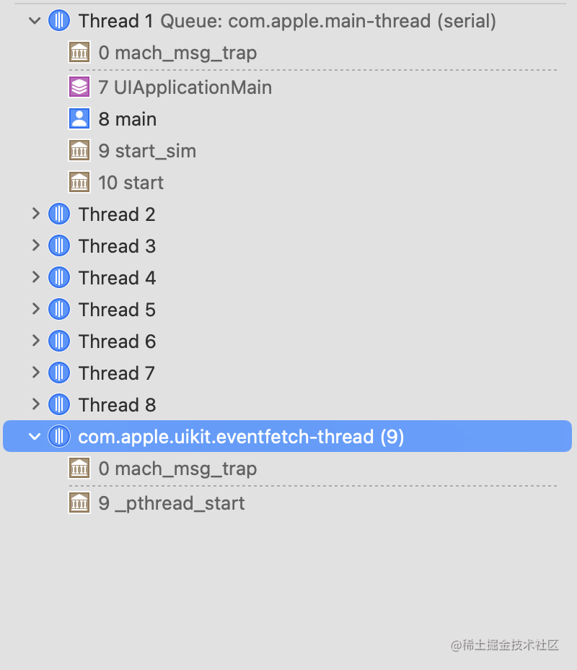Expand Thread 8 disclosure chevron
The width and height of the screenshot is (577, 670).
click(x=35, y=405)
